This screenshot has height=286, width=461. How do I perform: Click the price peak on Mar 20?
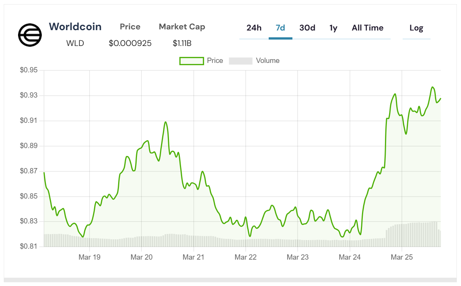[166, 122]
